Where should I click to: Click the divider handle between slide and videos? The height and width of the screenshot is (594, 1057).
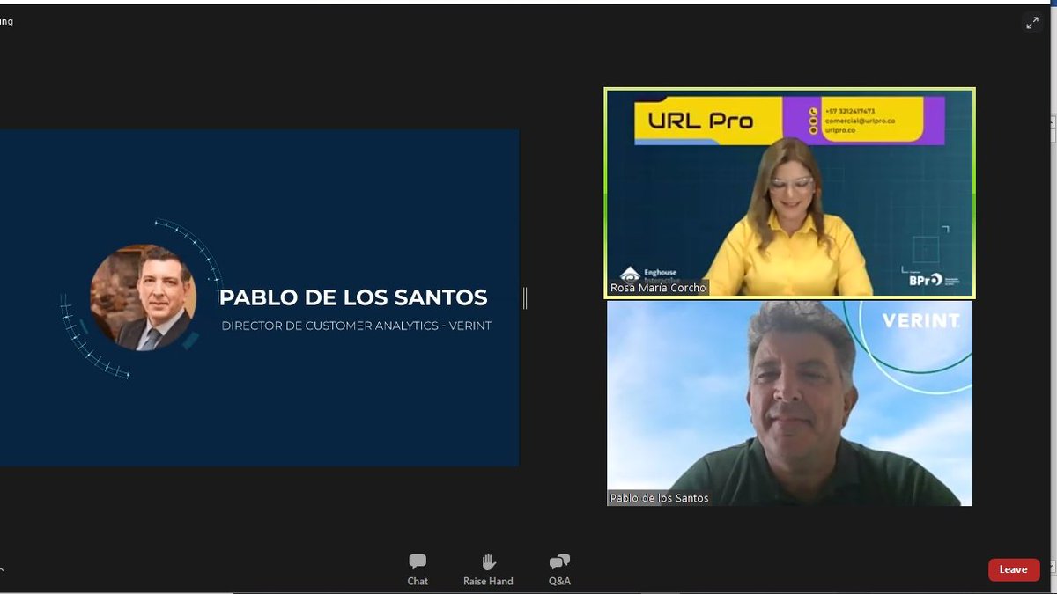tap(525, 298)
